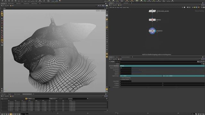
Task: Click the spreadsheet Attributes filter field
Action: click(79, 99)
